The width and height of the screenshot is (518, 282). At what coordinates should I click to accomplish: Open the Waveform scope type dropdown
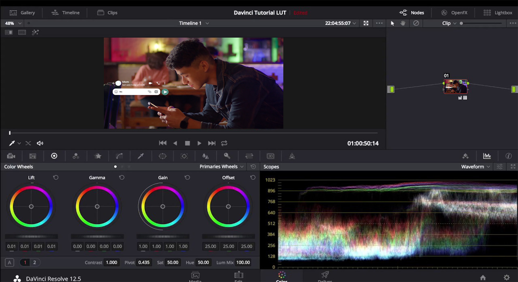tap(475, 167)
